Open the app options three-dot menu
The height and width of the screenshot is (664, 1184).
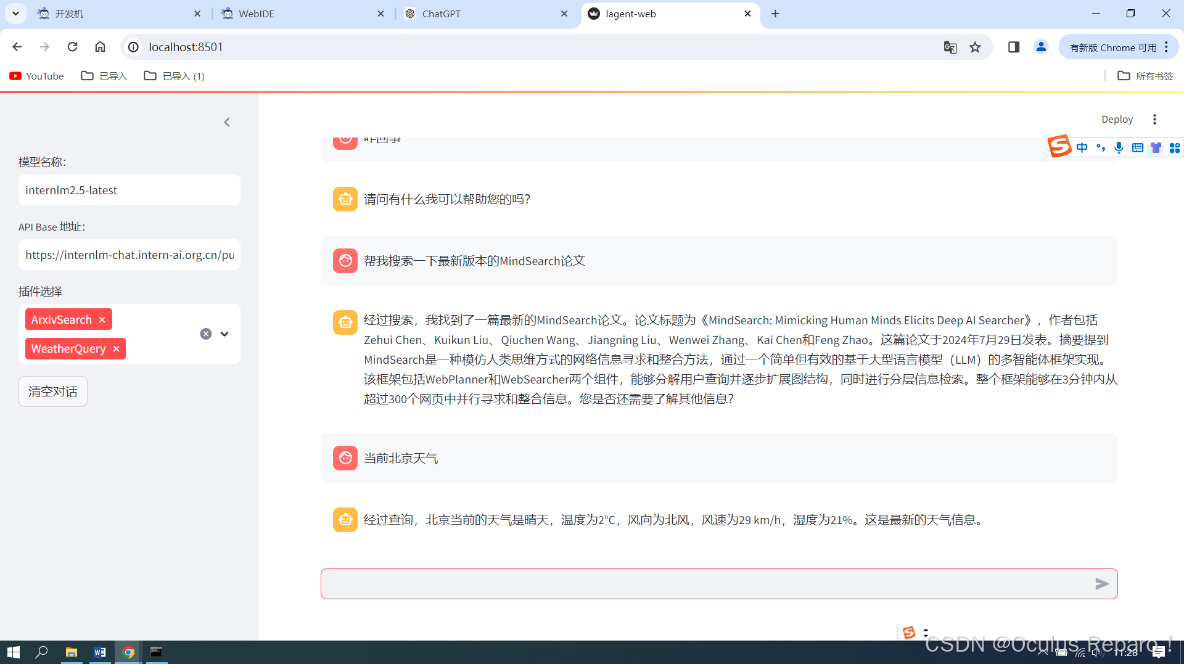point(1154,119)
